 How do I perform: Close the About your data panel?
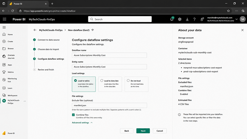tap(242, 30)
